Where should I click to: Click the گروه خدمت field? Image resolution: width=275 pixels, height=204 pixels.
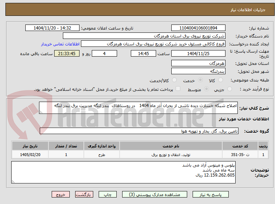tap(139, 131)
